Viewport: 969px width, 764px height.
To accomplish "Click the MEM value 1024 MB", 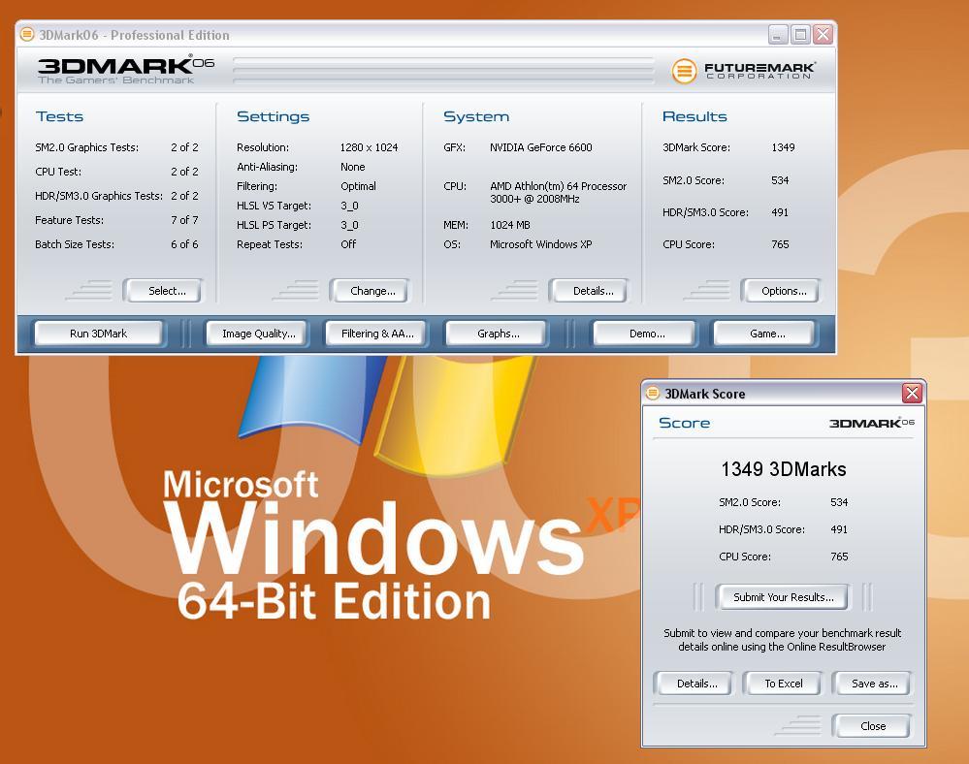I will coord(510,226).
